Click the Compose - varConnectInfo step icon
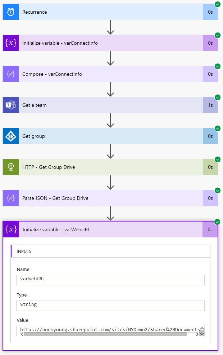The width and height of the screenshot is (223, 355). click(x=11, y=74)
